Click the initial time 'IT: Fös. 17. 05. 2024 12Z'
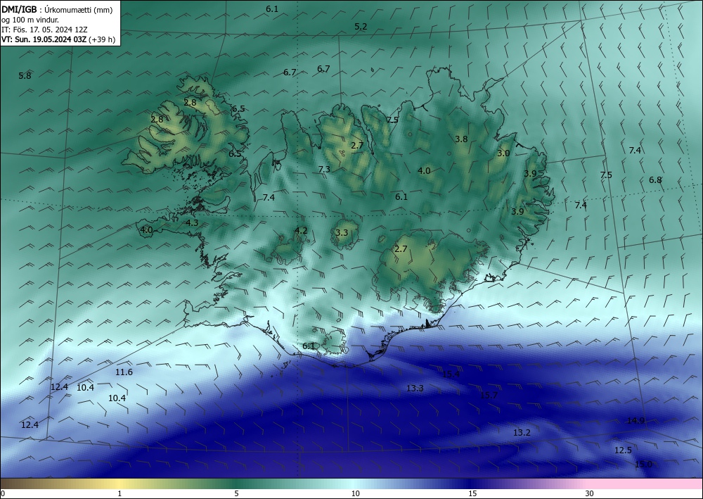This screenshot has width=703, height=499. pos(44,30)
